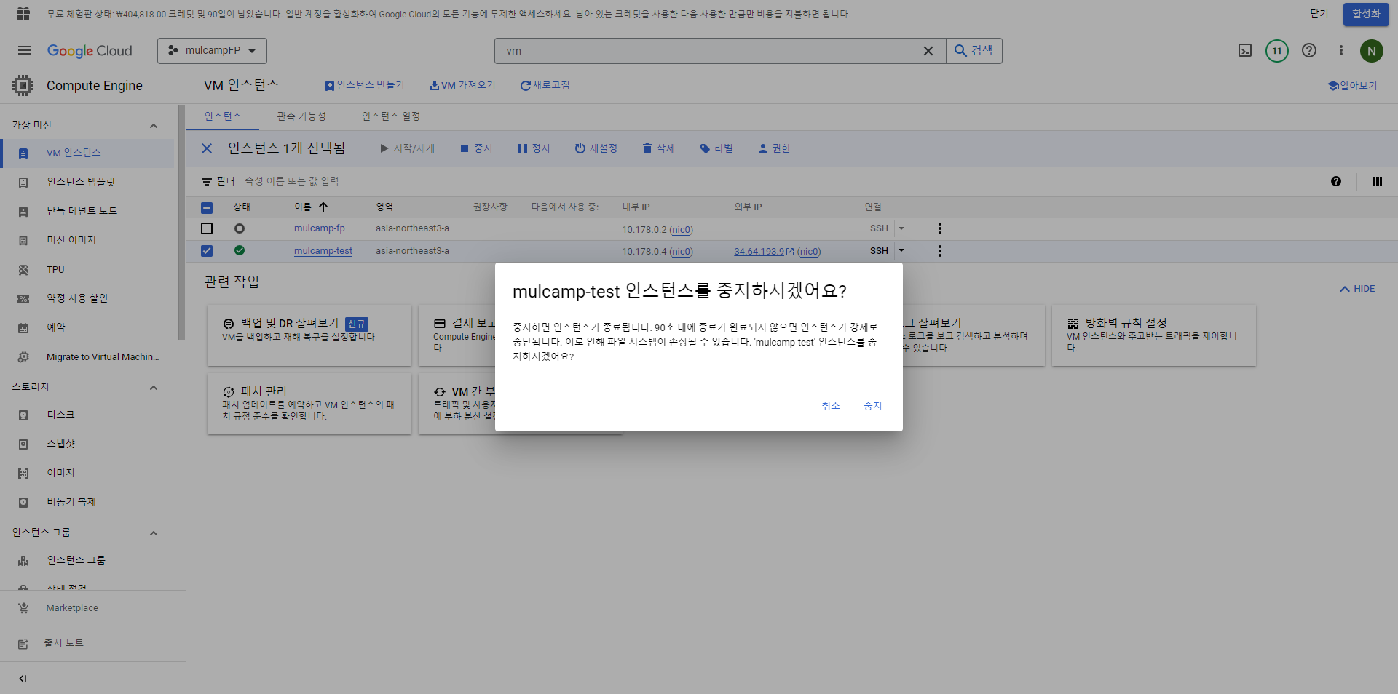Switch to the observability tab
Screen dimensions: 1398x694
click(x=301, y=116)
